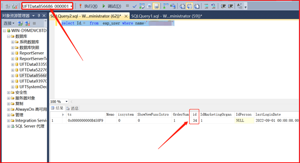Expand the 数据库快照 folder
This screenshot has width=300, height=163.
point(13,47)
